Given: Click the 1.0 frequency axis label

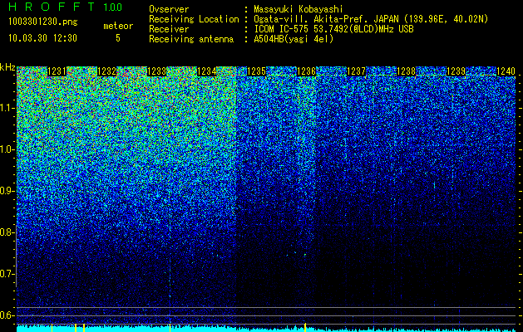Looking at the screenshot, I should (7, 149).
